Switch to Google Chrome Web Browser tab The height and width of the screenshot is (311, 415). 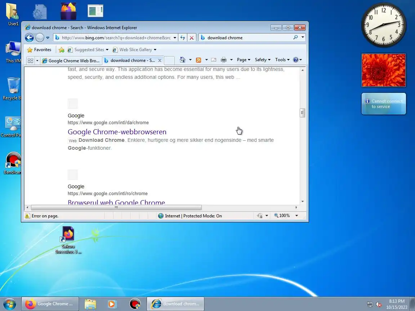click(x=71, y=60)
